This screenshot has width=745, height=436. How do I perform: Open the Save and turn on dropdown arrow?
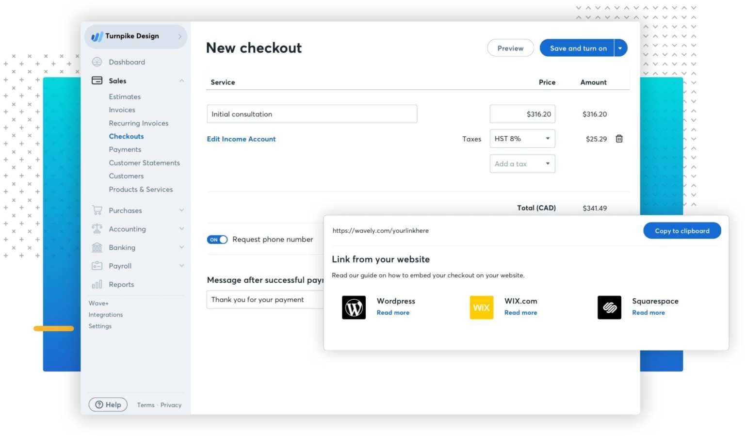pos(620,48)
